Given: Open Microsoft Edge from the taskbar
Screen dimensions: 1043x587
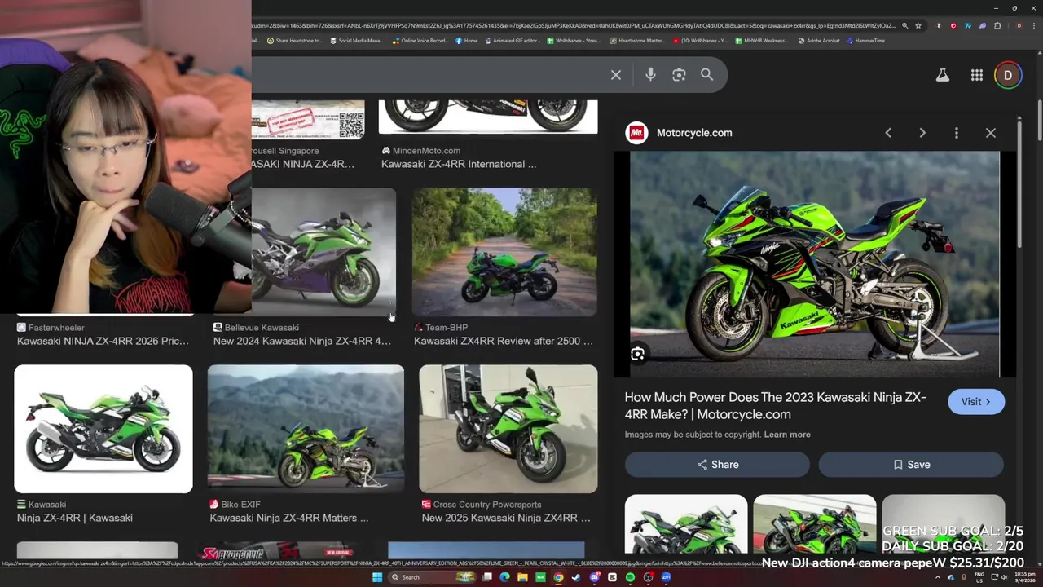Looking at the screenshot, I should click(504, 577).
